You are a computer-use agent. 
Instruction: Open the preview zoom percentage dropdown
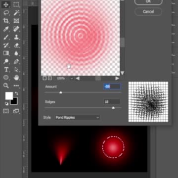pyautogui.click(x=72, y=79)
